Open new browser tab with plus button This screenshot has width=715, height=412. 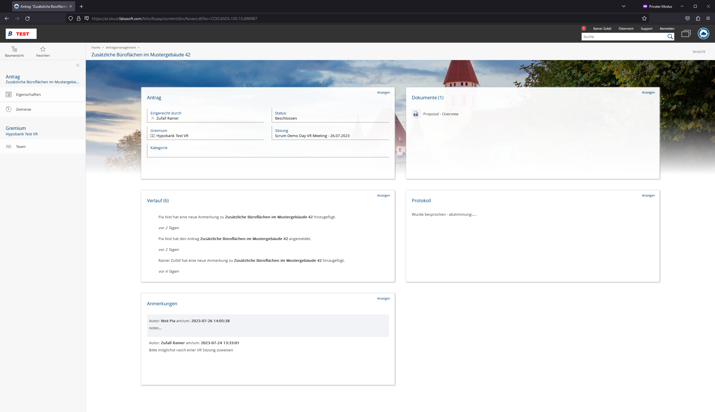click(82, 6)
